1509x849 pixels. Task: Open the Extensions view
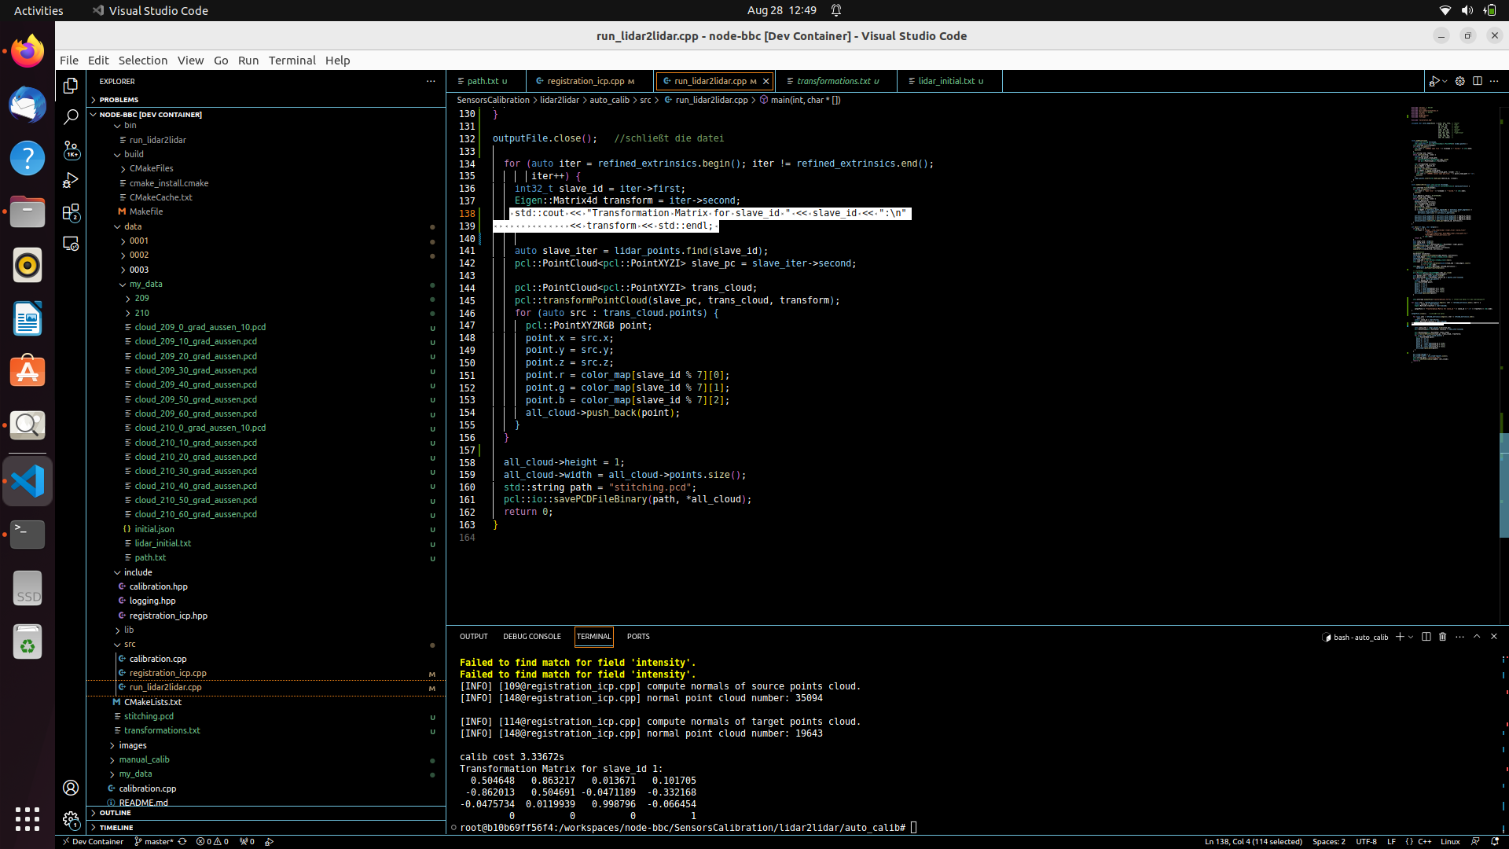click(71, 212)
